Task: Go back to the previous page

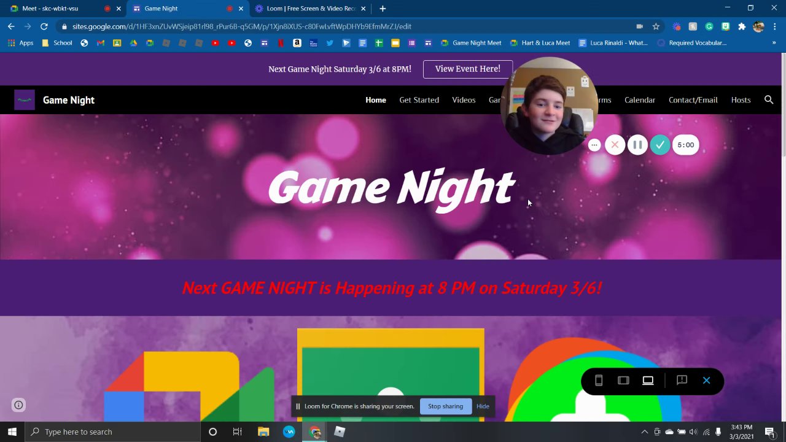Action: pyautogui.click(x=11, y=26)
